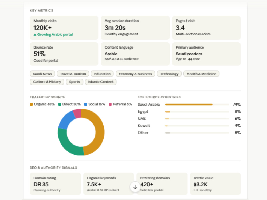Open the Health & Medicine tag
267x200 pixels.
(201, 74)
